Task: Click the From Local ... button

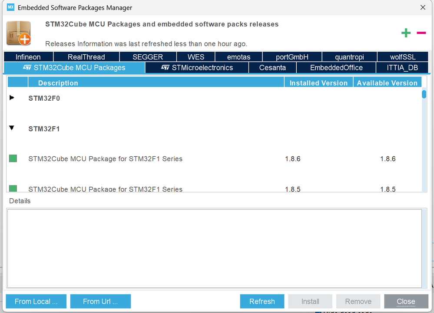Action: [x=36, y=301]
